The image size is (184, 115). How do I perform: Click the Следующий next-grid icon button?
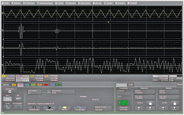click(80, 108)
